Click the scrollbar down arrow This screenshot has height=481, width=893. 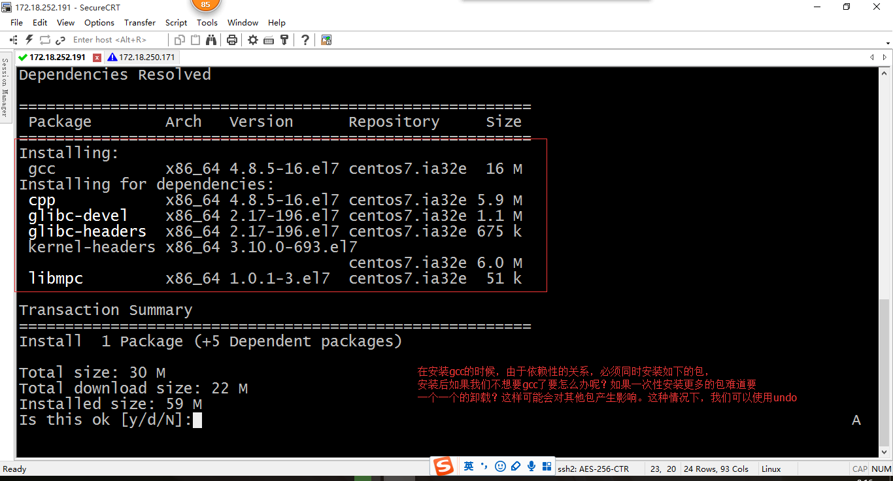(x=884, y=452)
